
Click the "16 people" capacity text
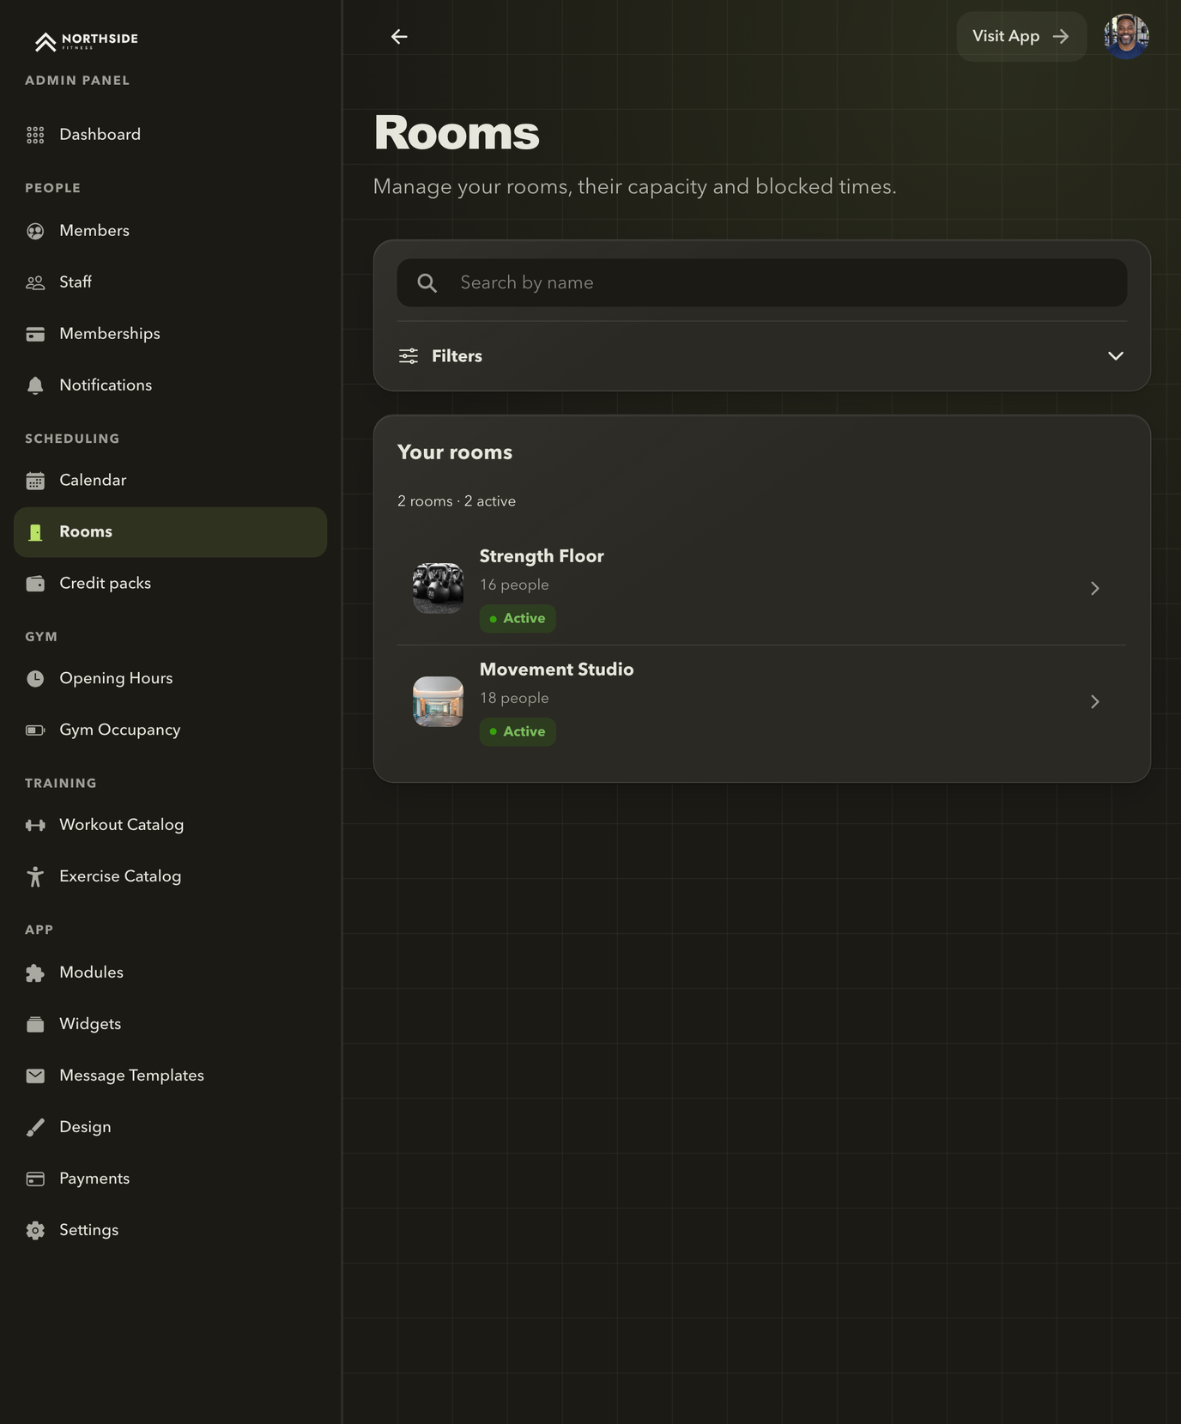click(x=514, y=585)
